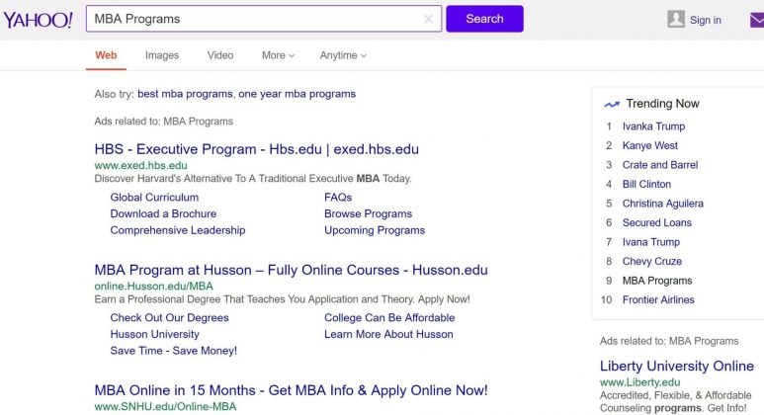
Task: Open MBA Online in 15 Months ad title
Action: pos(291,390)
